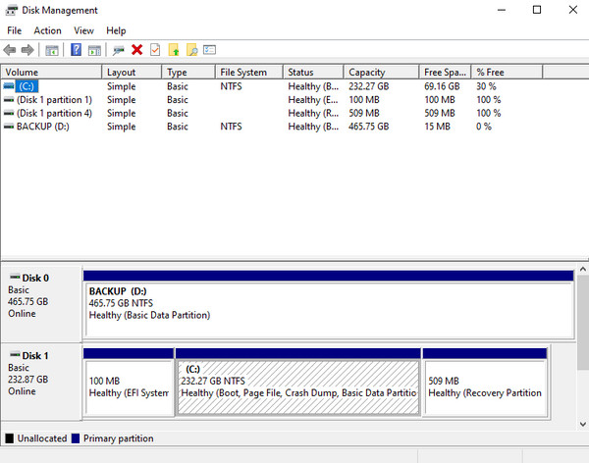Click NTFS file system cell for BACKUP
Image resolution: width=589 pixels, height=463 pixels.
tap(231, 127)
